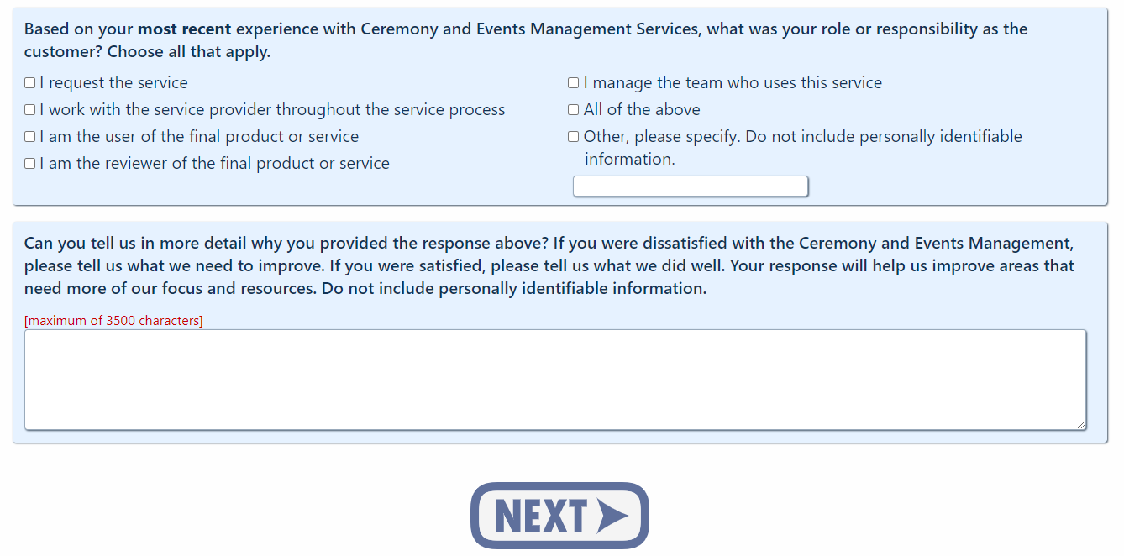Image resolution: width=1124 pixels, height=556 pixels.
Task: Grab the text area resize handle
Action: click(x=1080, y=425)
